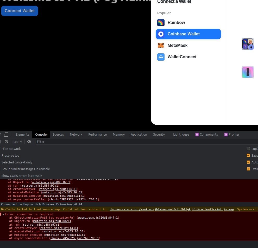This screenshot has width=258, height=248.
Task: Open the wagmi.esm.js source link
Action: click(98, 218)
